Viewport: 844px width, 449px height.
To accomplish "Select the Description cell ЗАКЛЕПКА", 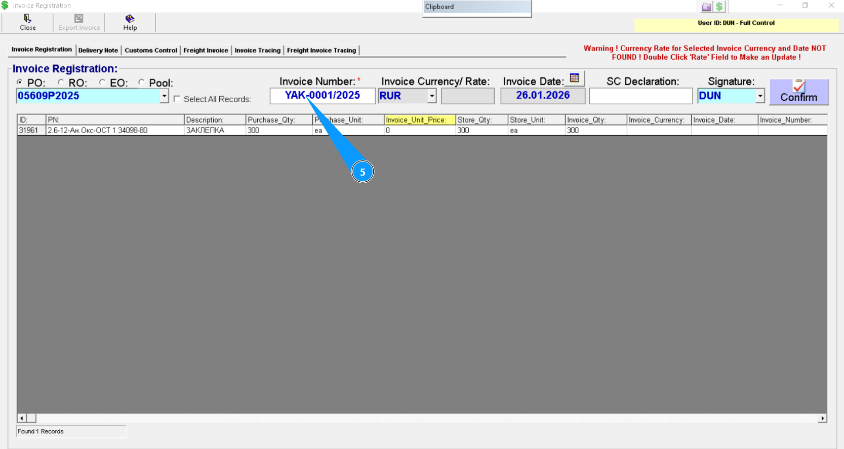I will point(215,130).
